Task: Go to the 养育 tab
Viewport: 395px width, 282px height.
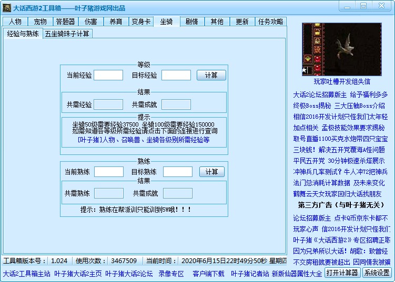Action: (116, 22)
